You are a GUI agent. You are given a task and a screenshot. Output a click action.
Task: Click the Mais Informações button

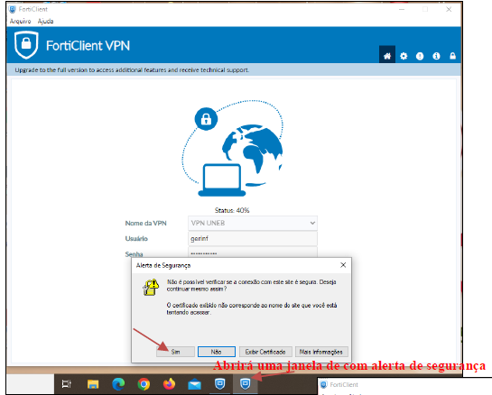pos(321,352)
